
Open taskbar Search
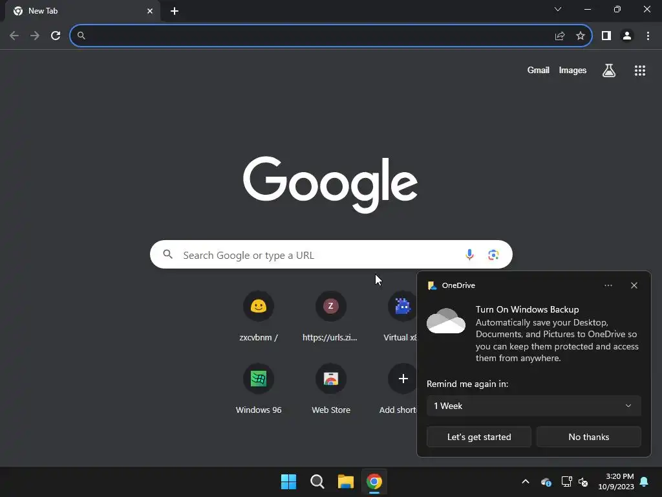pyautogui.click(x=317, y=481)
